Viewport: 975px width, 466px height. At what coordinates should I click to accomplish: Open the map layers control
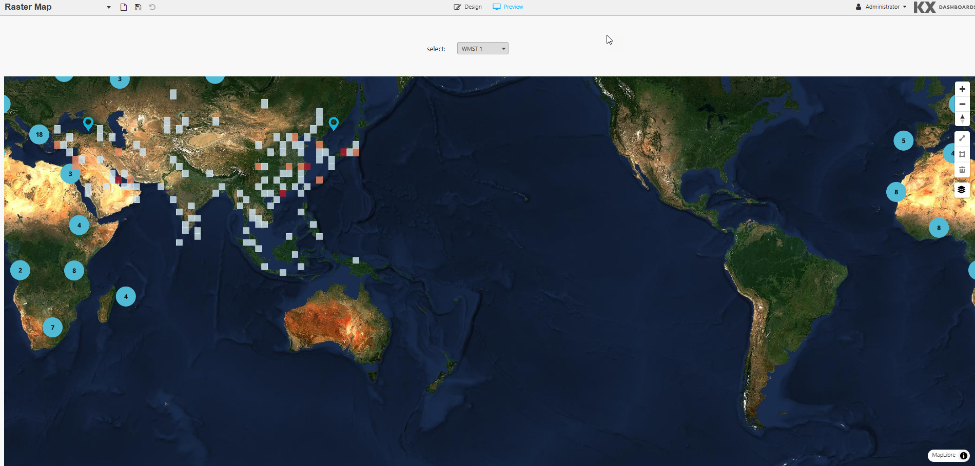click(962, 190)
